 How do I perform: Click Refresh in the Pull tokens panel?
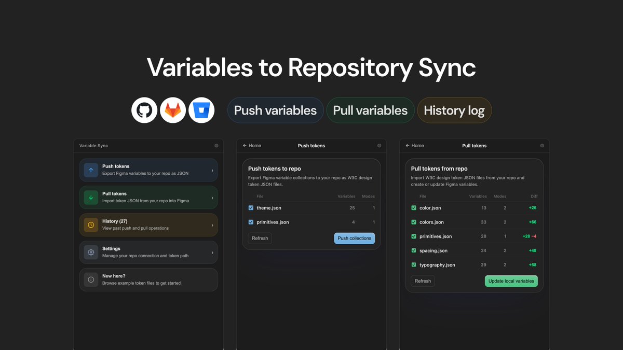(x=423, y=281)
